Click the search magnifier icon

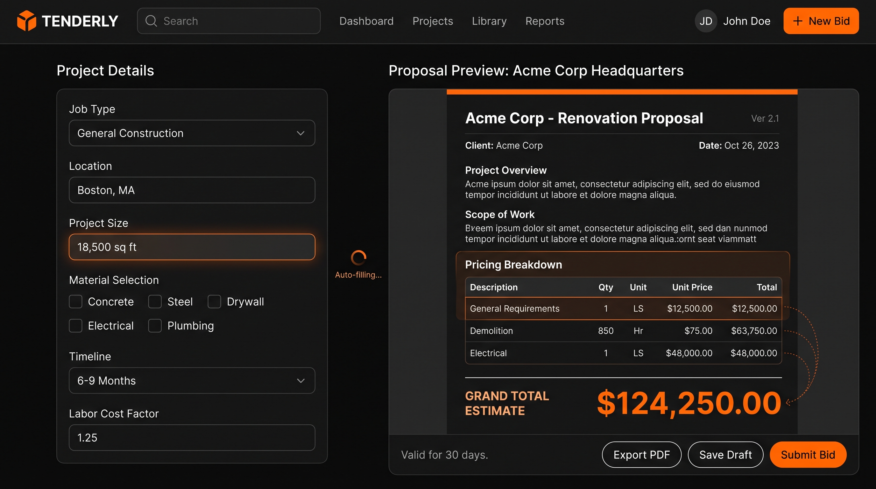tap(151, 21)
